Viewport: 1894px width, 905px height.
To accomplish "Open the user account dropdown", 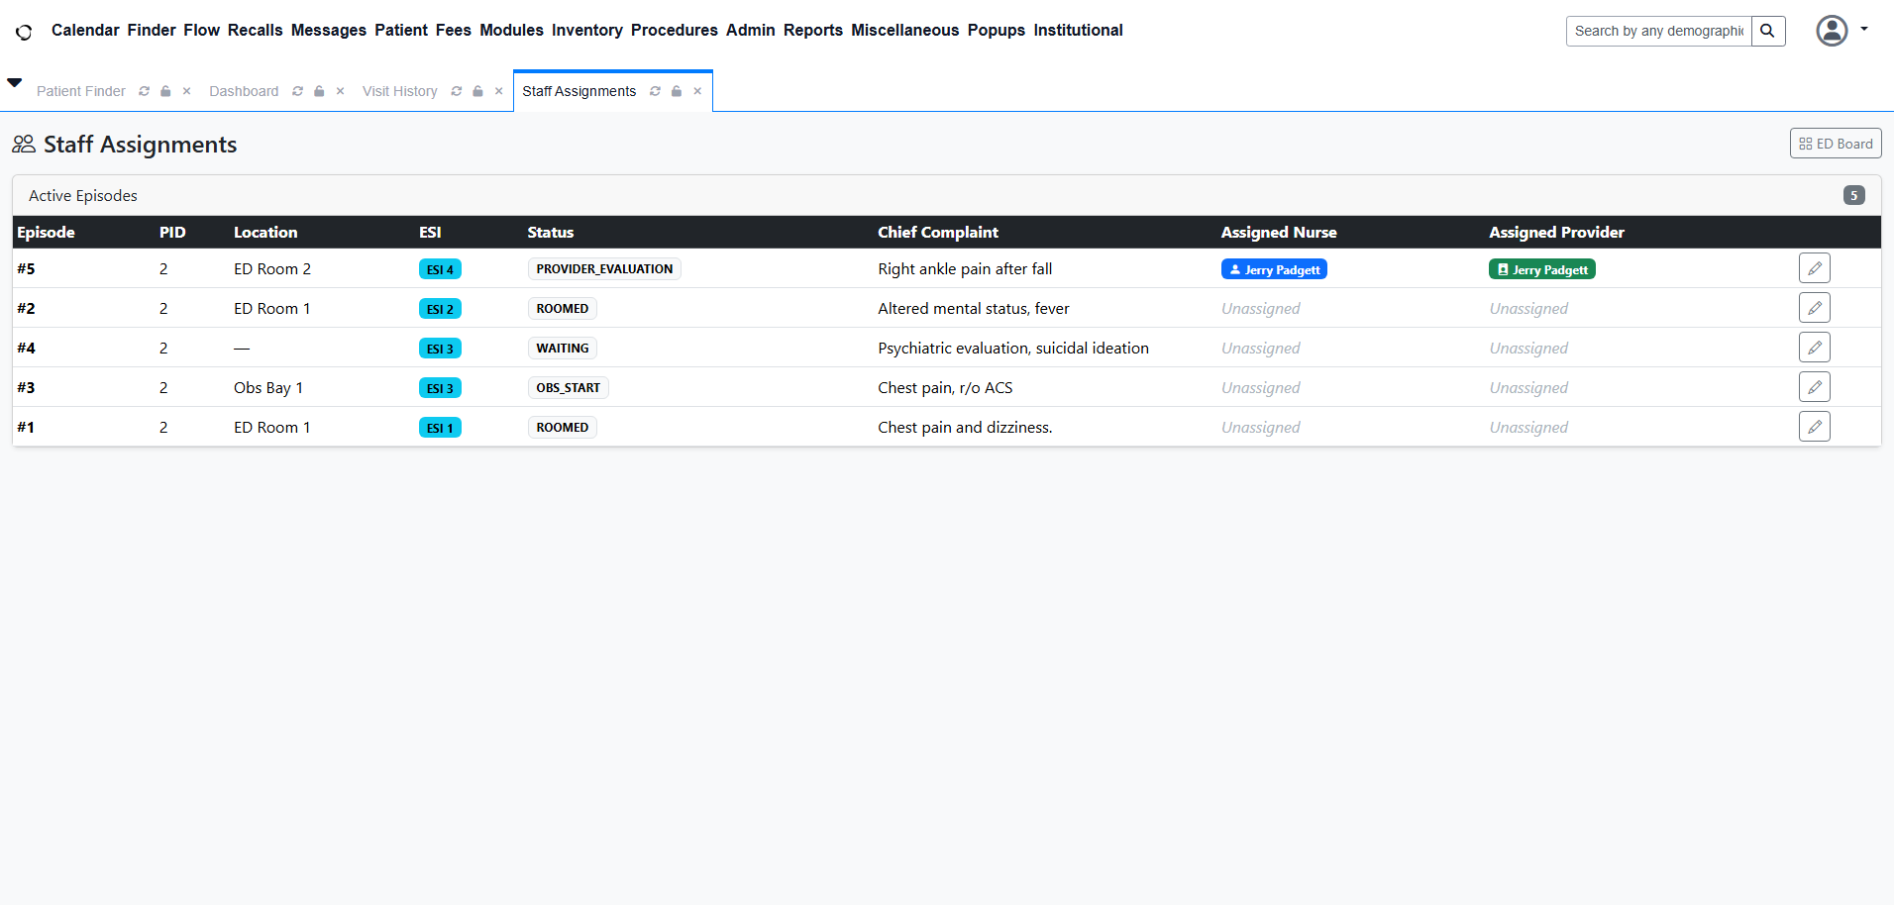I will [x=1841, y=31].
